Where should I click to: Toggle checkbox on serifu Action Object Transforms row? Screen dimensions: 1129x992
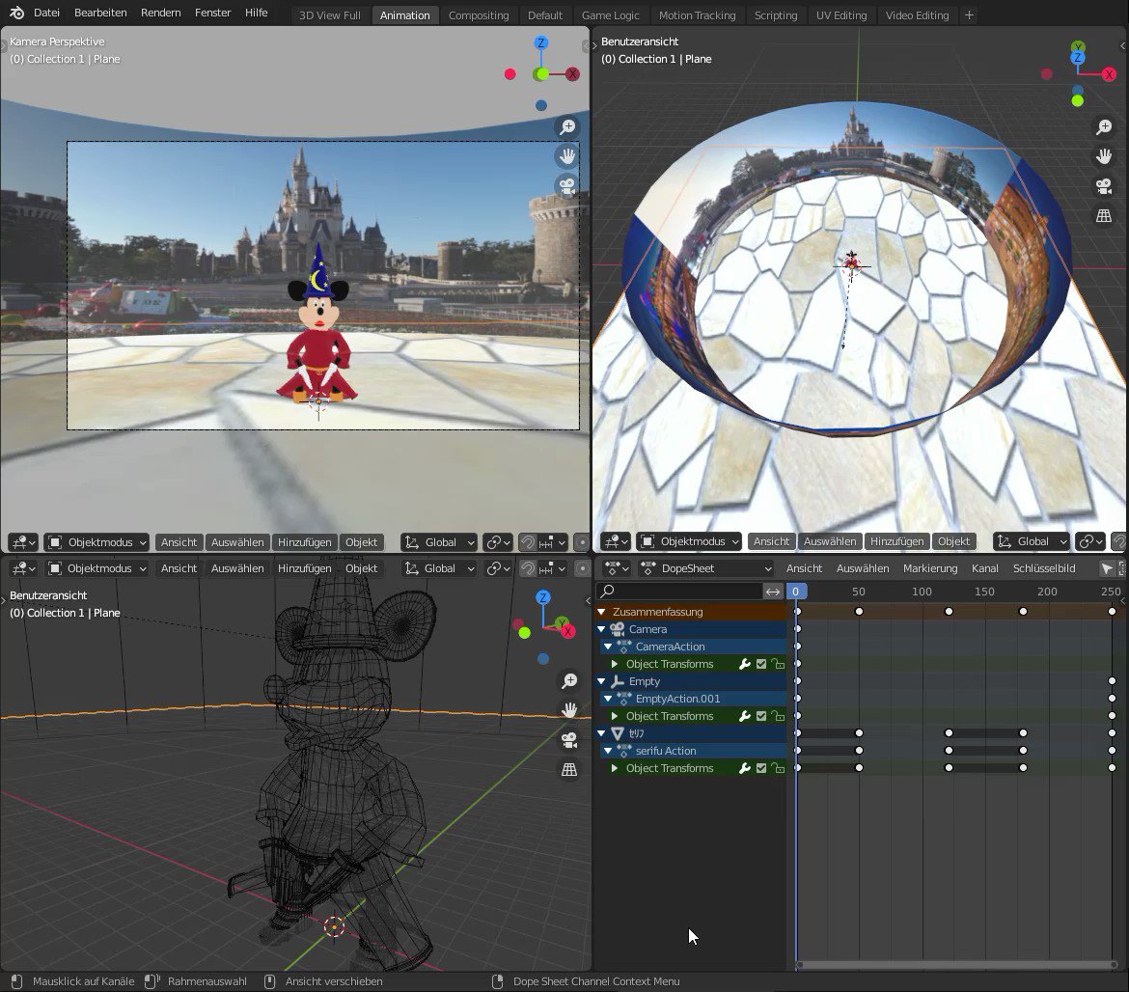(761, 768)
